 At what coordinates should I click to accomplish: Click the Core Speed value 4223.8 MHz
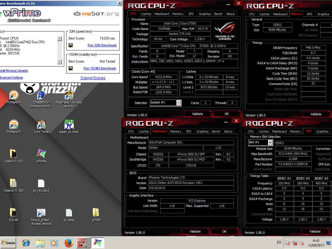163,77
